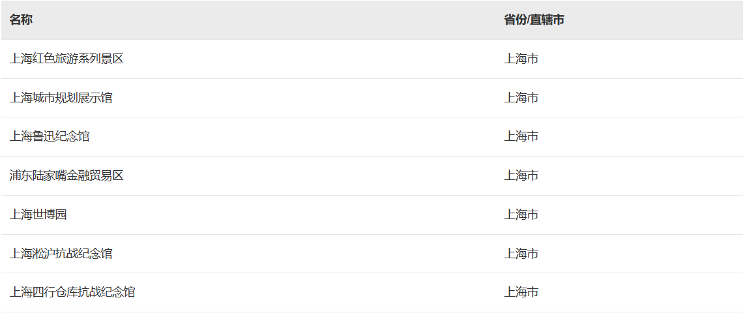Select 上海淞沪抗战纪念馆 entry
Image resolution: width=743 pixels, height=315 pixels.
[61, 253]
